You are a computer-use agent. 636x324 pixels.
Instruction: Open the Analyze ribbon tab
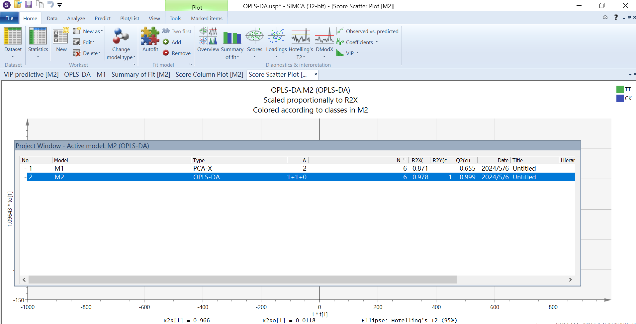tap(76, 19)
